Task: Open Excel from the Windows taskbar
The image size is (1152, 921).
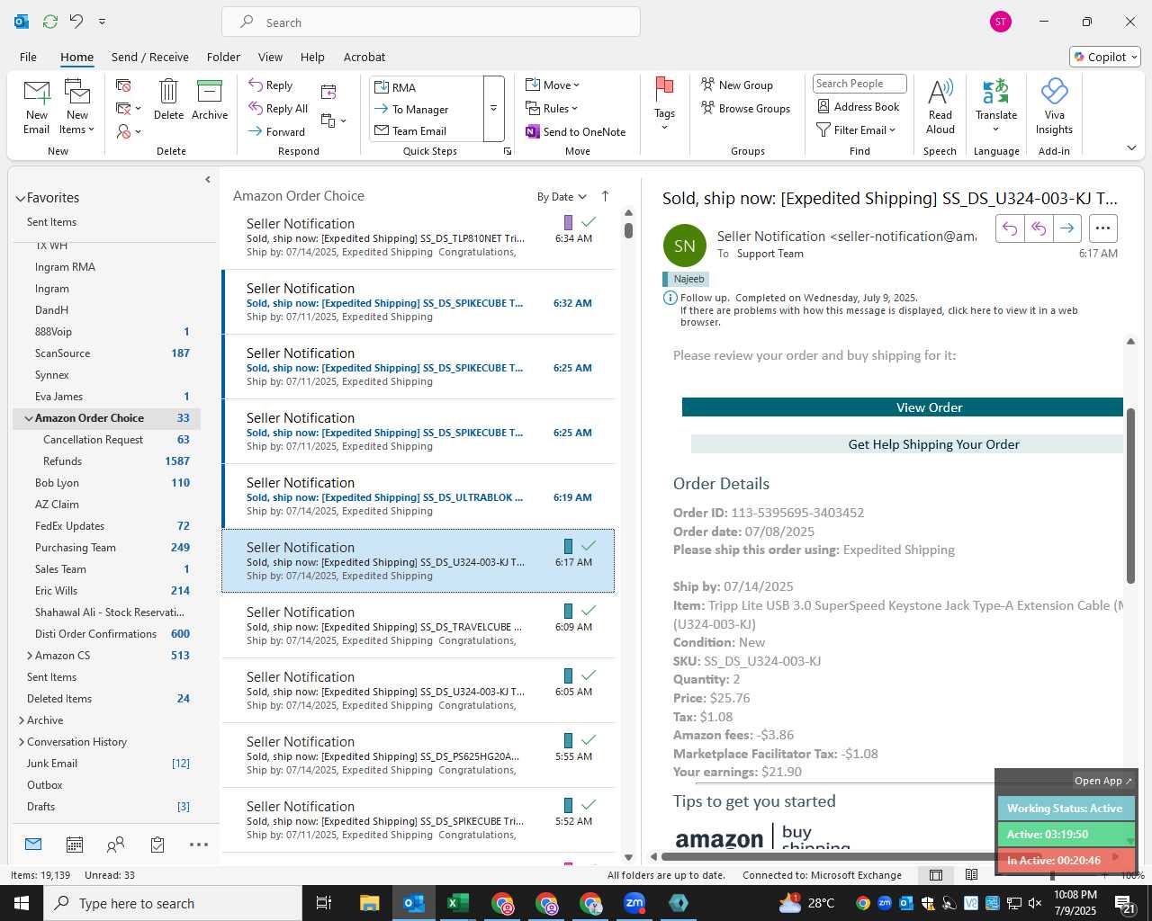Action: tap(458, 903)
